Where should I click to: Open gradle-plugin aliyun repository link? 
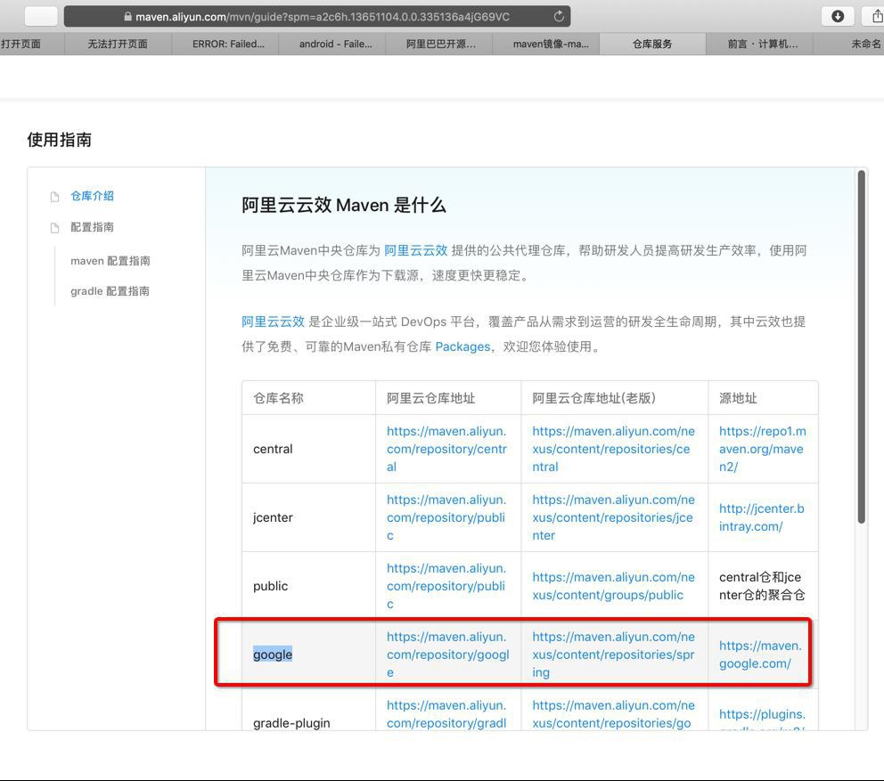[446, 714]
